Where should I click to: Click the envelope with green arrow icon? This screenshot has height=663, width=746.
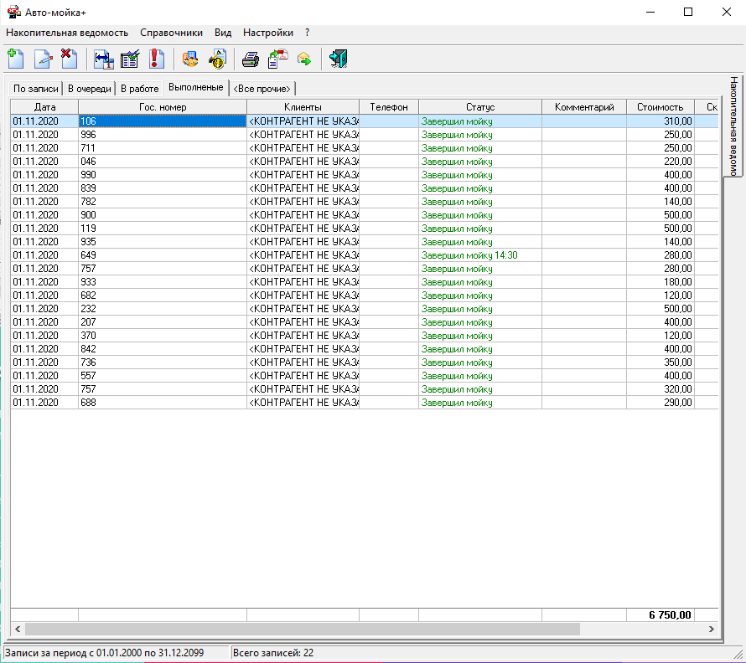304,59
